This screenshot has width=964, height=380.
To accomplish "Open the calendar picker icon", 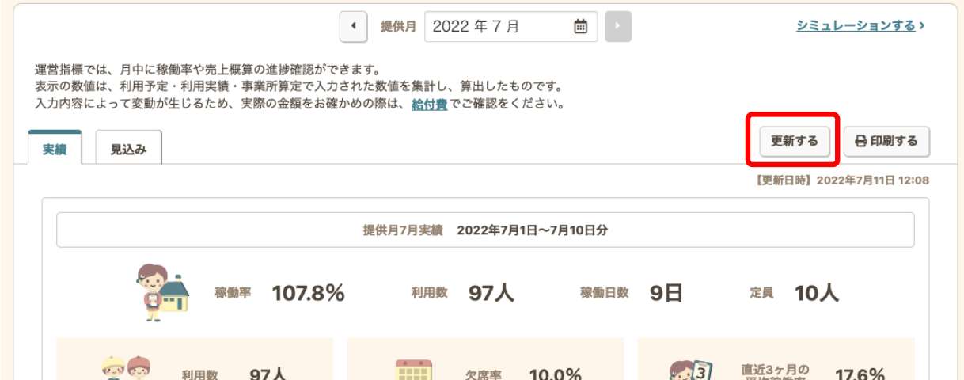I will pos(580,26).
